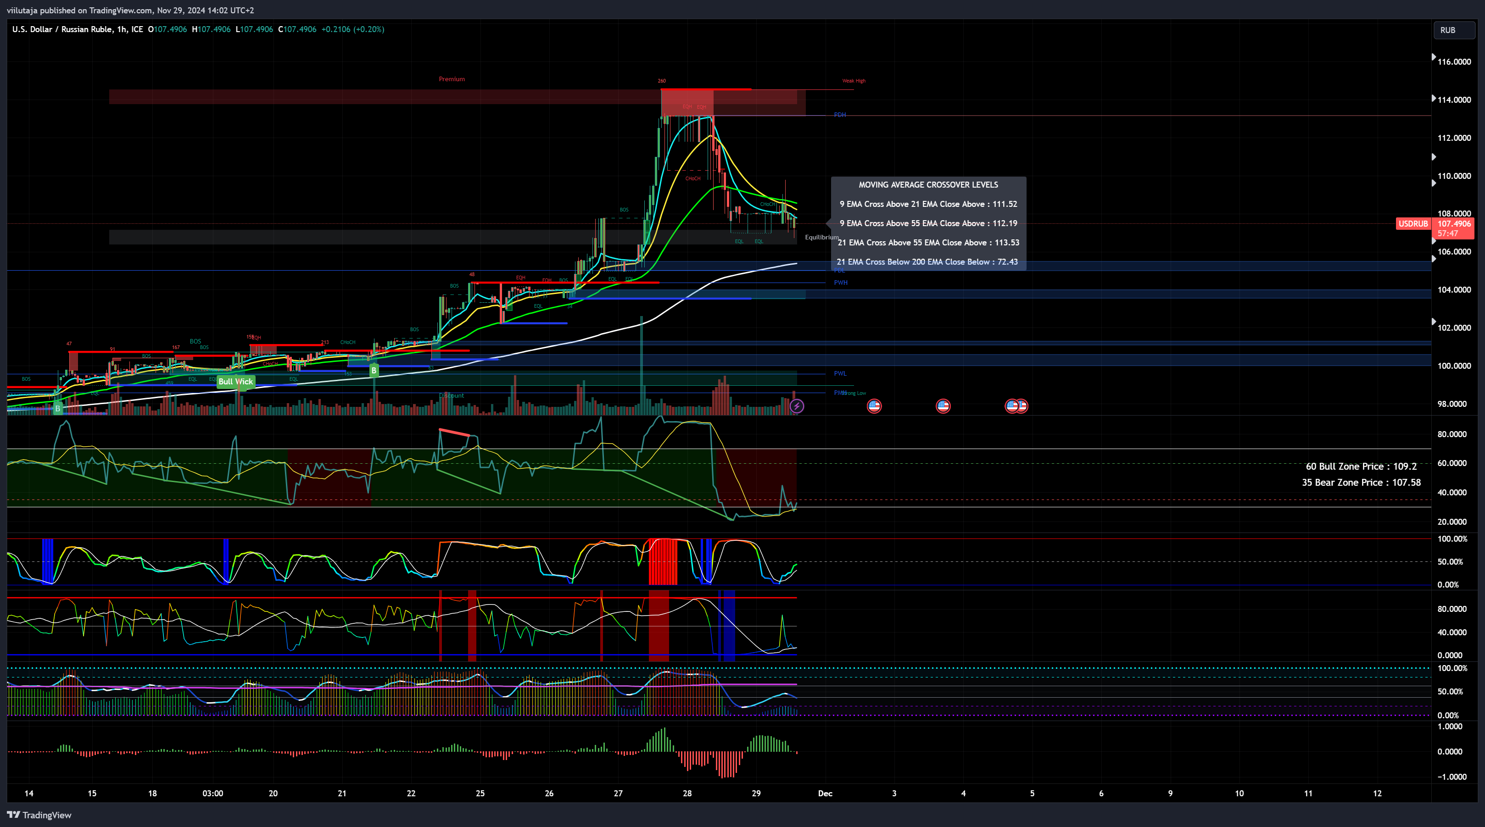Open the US flag event icon between Dec and 3
1485x827 pixels.
tap(874, 406)
